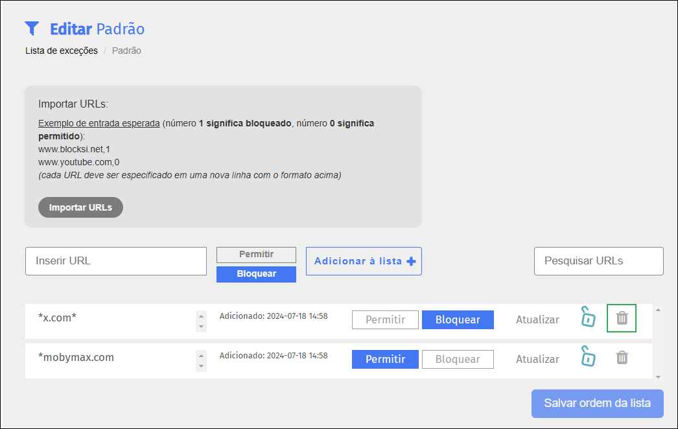This screenshot has width=678, height=429.
Task: Click the www.blocksi.net,1 example text
Action: tap(74, 149)
